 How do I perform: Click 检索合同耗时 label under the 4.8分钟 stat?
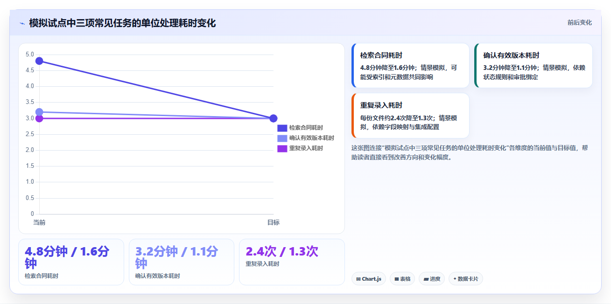point(42,276)
